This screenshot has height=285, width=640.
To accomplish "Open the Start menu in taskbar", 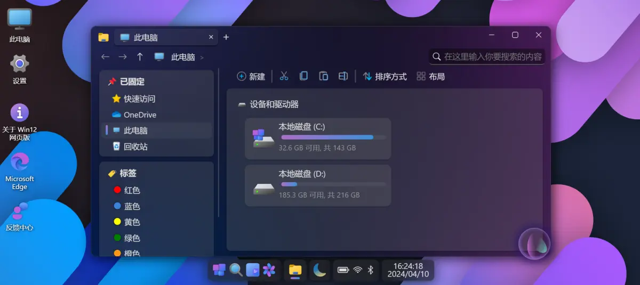I will [219, 270].
